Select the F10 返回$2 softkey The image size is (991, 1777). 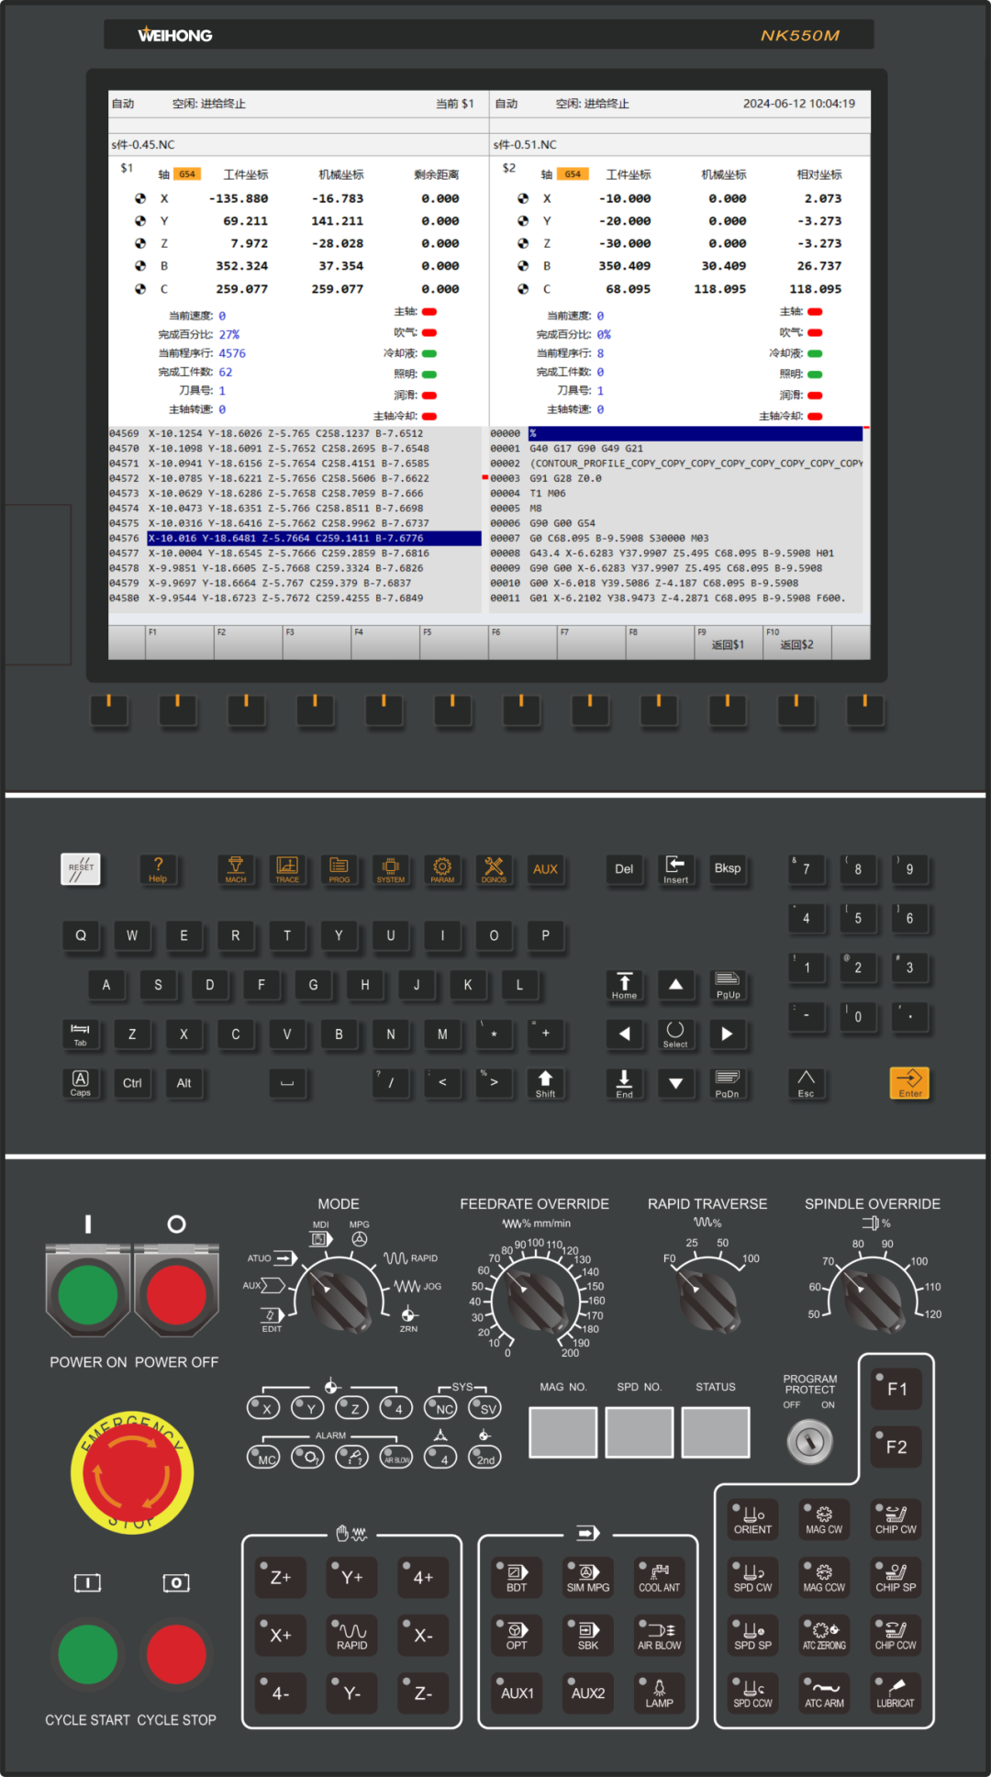(x=796, y=643)
